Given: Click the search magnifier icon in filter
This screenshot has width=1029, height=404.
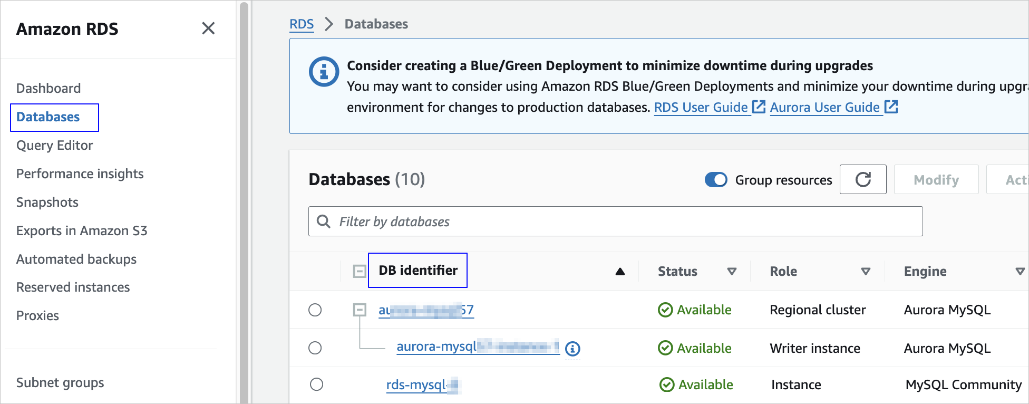Looking at the screenshot, I should coord(323,222).
